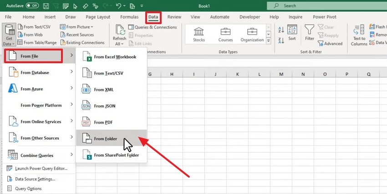This screenshot has width=387, height=194.
Task: Click the Sort A to Z icon
Action: pos(281,30)
